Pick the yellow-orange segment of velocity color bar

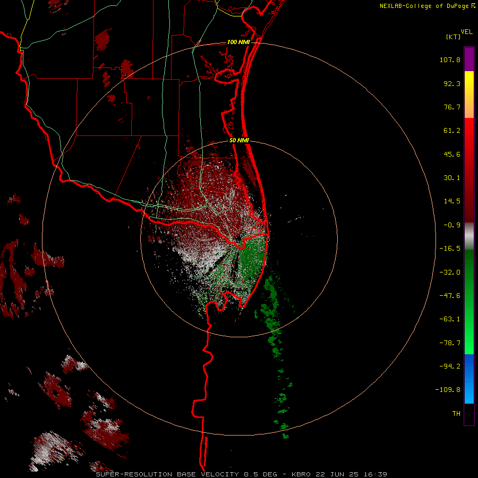(x=469, y=95)
